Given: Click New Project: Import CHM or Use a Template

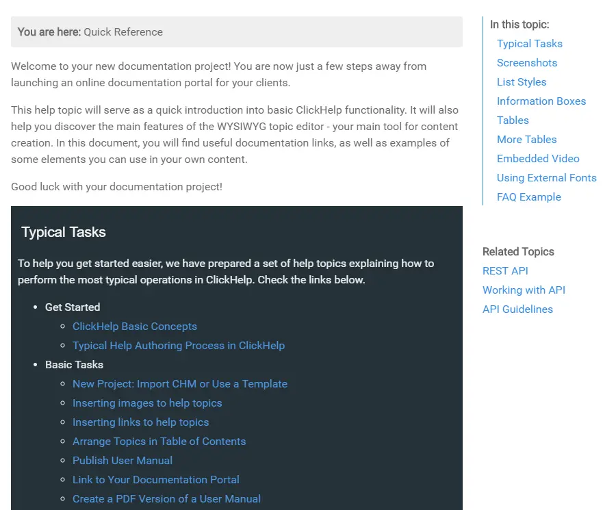Looking at the screenshot, I should click(179, 384).
